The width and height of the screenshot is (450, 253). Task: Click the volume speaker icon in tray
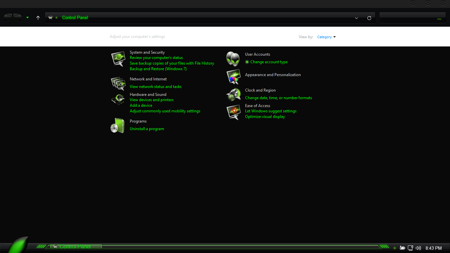click(418, 248)
